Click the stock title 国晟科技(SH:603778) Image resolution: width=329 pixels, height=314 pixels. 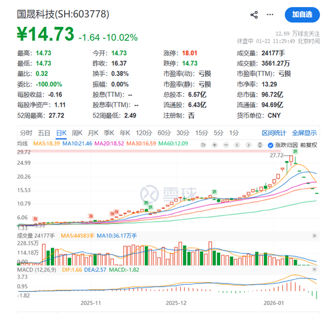coord(63,14)
